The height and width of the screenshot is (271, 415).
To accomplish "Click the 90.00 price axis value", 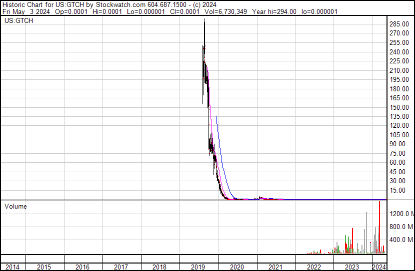I will tap(397, 144).
